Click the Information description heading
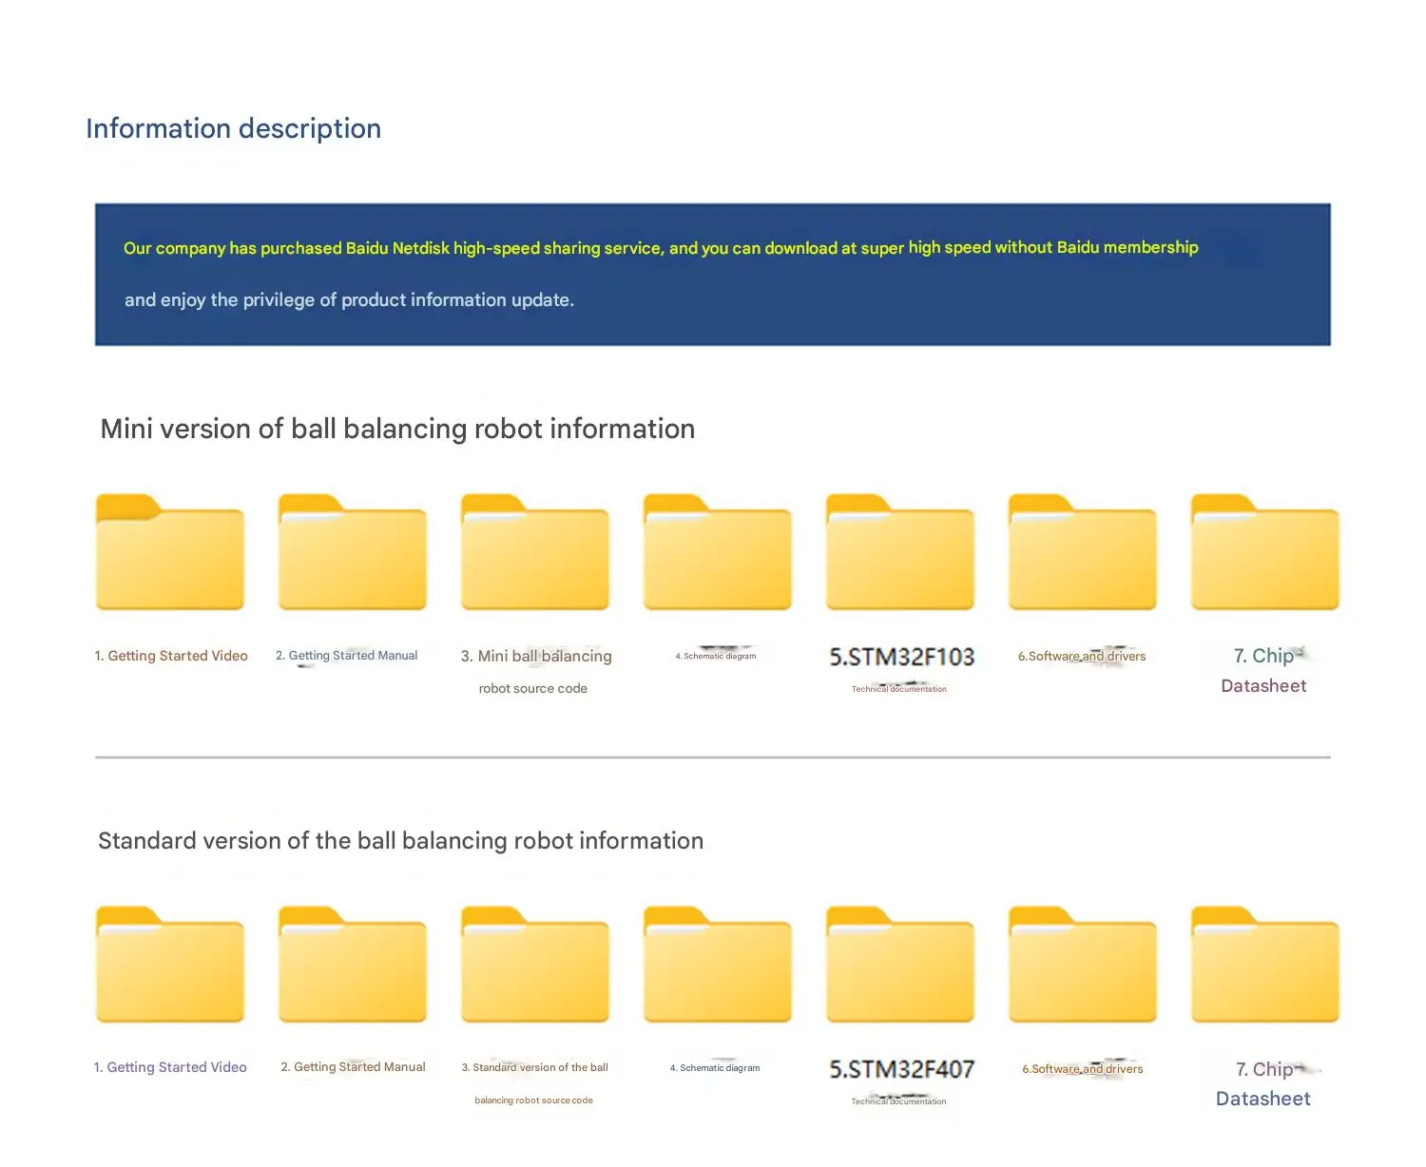The height and width of the screenshot is (1167, 1426). coord(233,128)
